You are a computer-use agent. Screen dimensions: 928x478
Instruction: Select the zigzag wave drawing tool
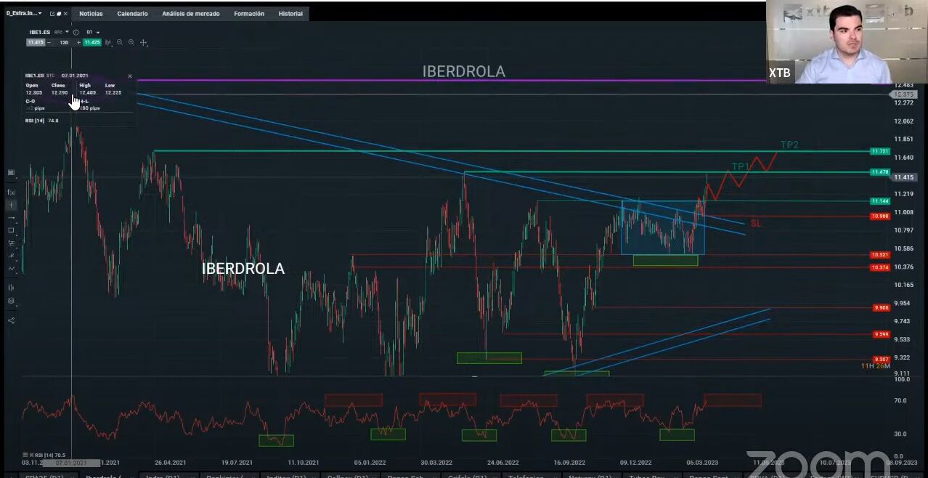11,268
